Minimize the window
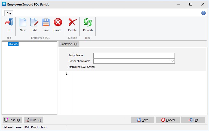The image size is (209, 131). click(179, 4)
